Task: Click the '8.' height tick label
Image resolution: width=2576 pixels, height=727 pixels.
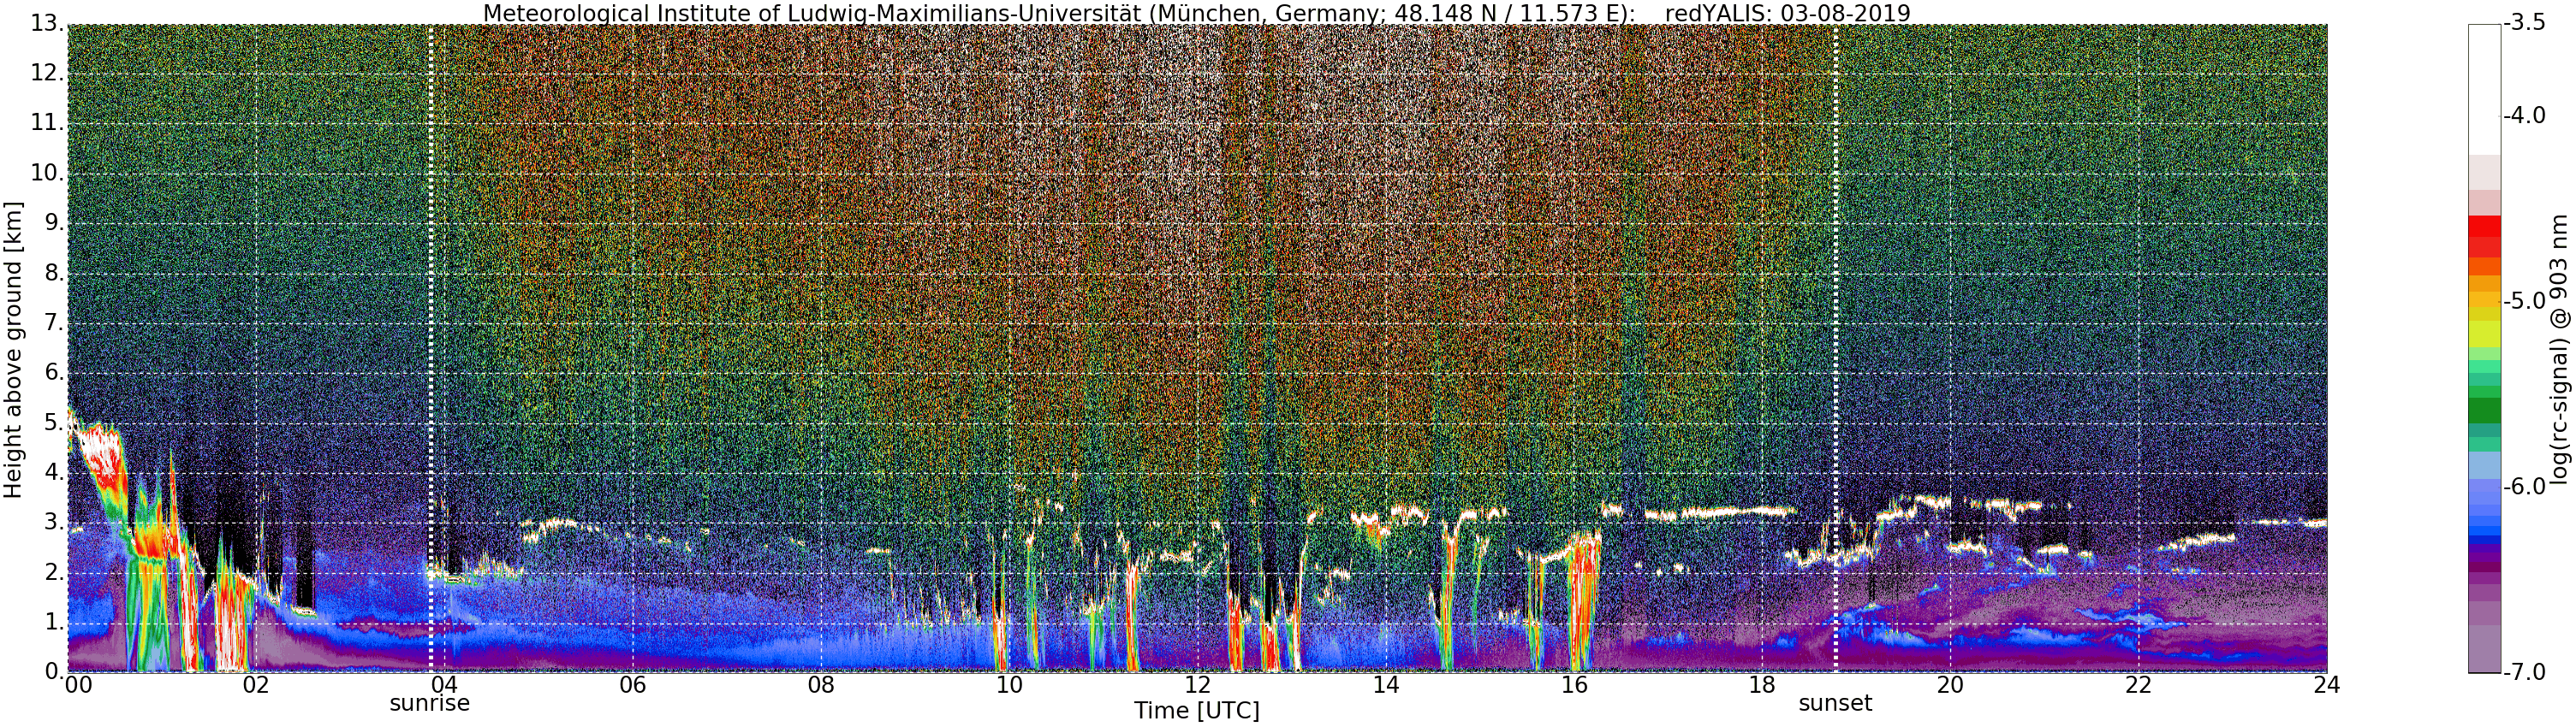Action: pyautogui.click(x=54, y=274)
